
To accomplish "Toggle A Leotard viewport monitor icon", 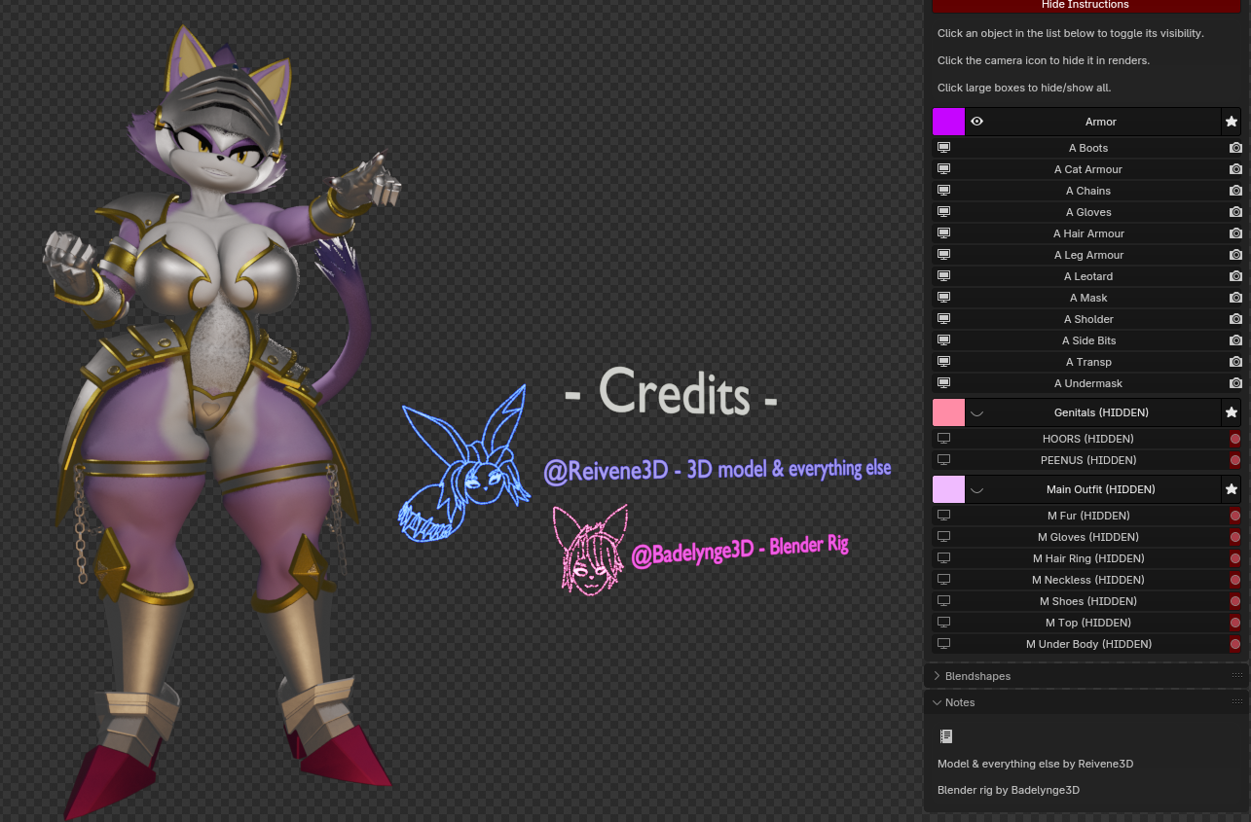I will pyautogui.click(x=943, y=276).
